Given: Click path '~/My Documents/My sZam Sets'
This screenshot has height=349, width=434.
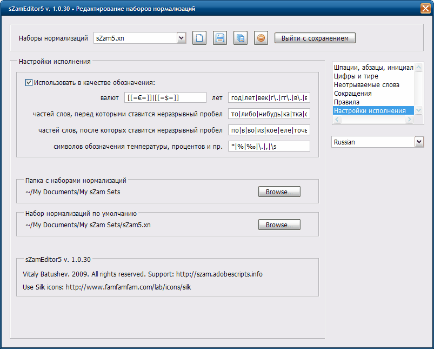Looking at the screenshot, I should coord(73,192).
